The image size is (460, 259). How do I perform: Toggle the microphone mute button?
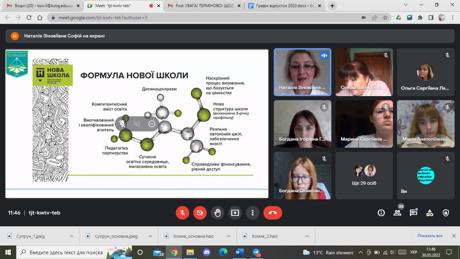click(183, 213)
